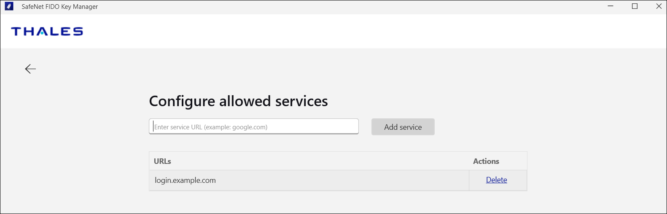The image size is (667, 214).
Task: Click the empty title bar area
Action: [x=337, y=7]
